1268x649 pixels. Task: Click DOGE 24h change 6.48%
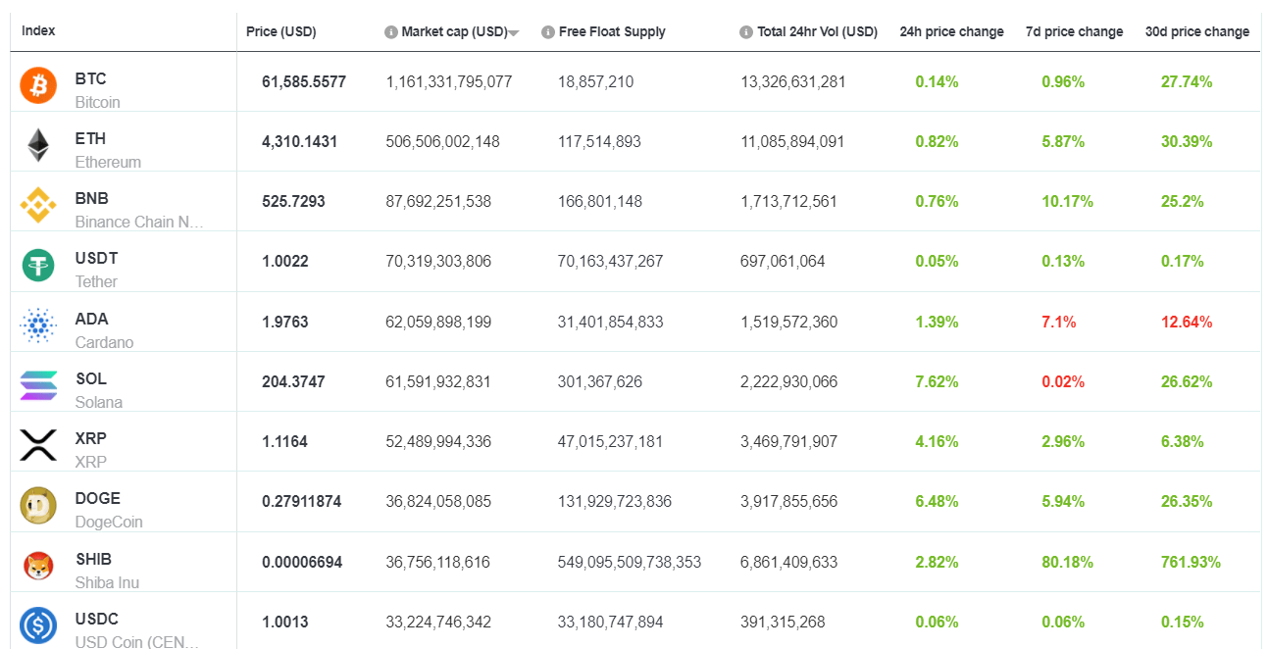click(937, 501)
